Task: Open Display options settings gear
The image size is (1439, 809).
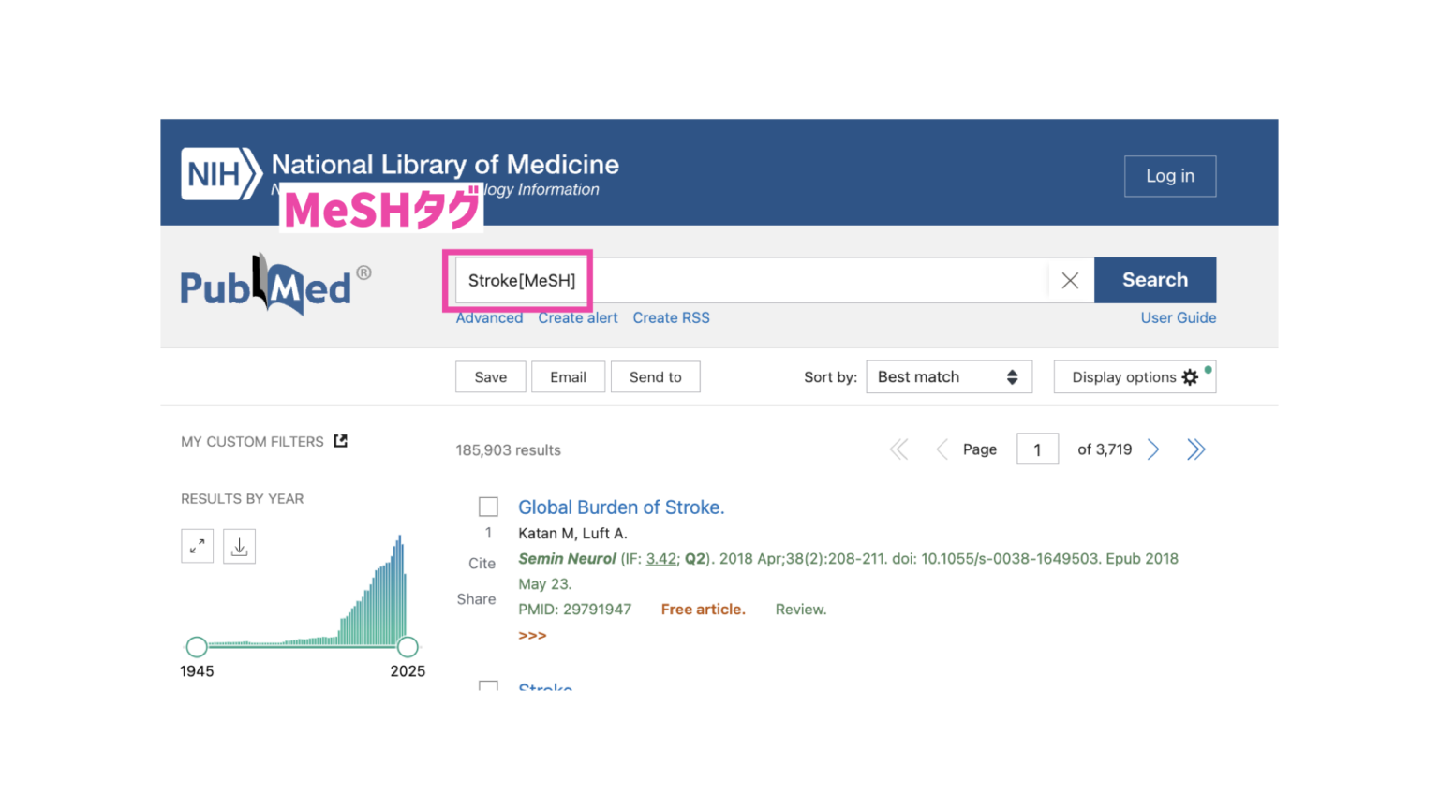Action: pyautogui.click(x=1190, y=376)
